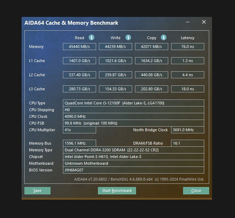Click the L2 Cache Write value 259.87 GB/s
Image resolution: width=235 pixels, height=218 pixels.
click(116, 75)
